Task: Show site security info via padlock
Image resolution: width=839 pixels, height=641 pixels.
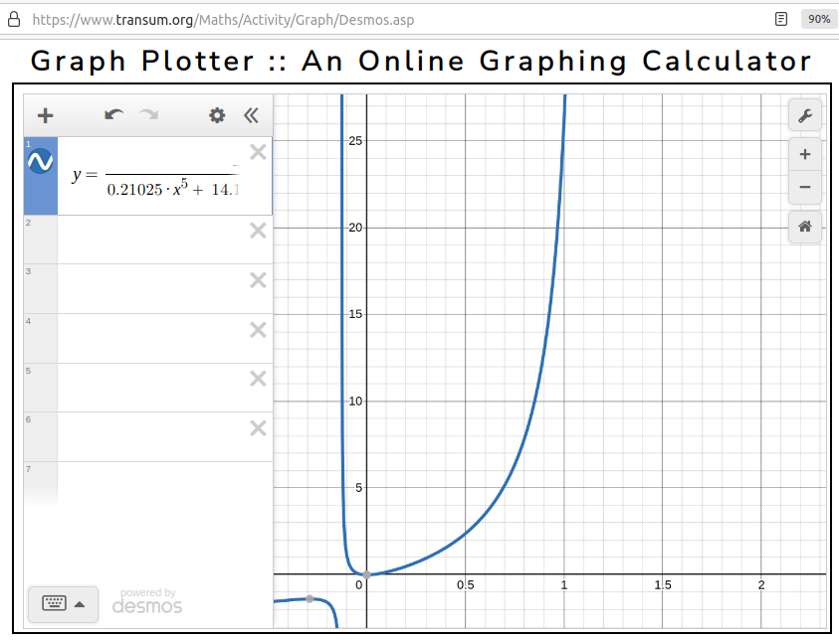Action: (x=14, y=19)
